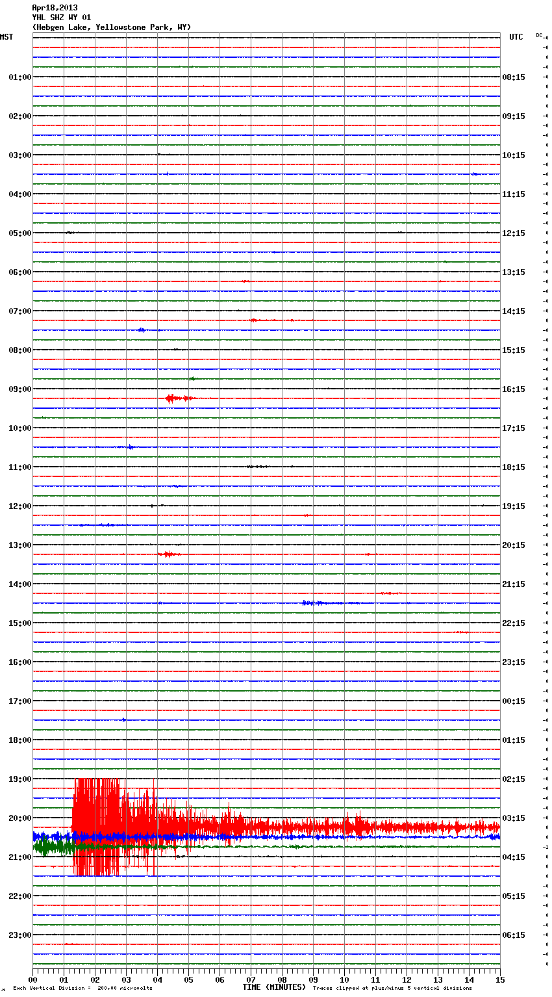Select the 23:00 MST row label
Image resolution: width=552 pixels, height=997 pixels.
point(19,935)
